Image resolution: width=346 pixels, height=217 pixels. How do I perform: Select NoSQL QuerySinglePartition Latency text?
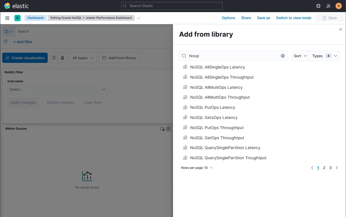click(x=225, y=148)
